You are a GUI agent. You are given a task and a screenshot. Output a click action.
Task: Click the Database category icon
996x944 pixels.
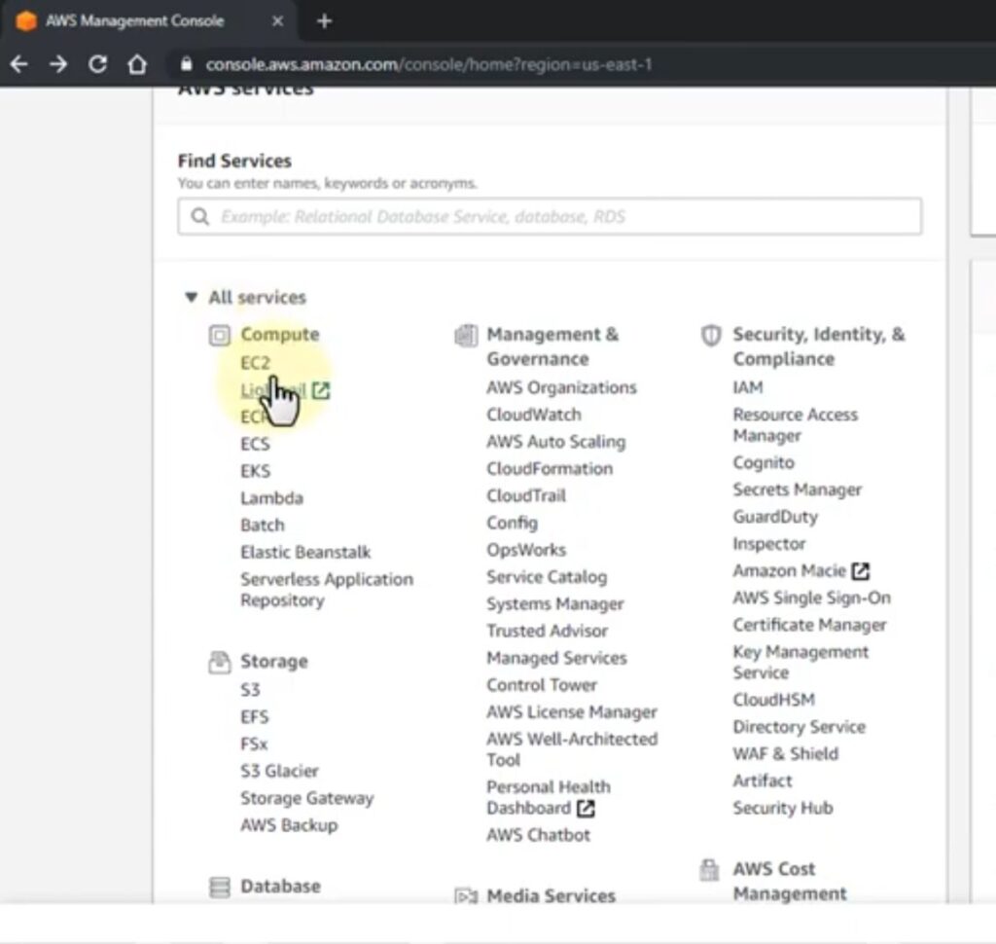coord(221,887)
